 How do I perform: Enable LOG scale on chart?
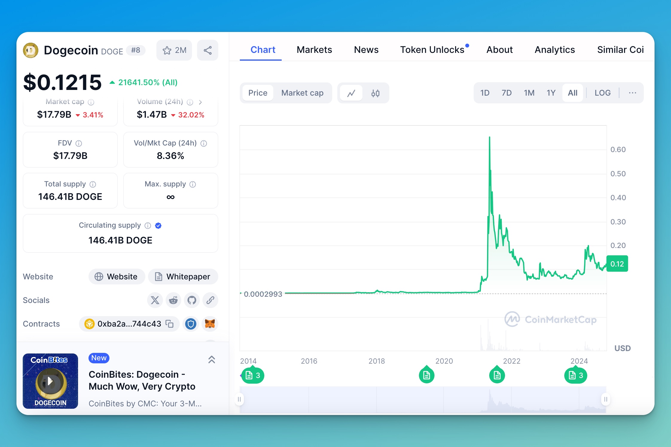603,93
